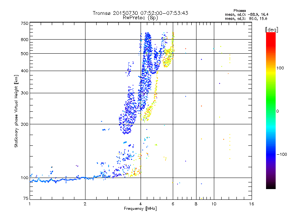Click the plot title 'Tromsø 20150730 07:52:00-07:53:43'
This screenshot has width=296, height=222.
[x=140, y=13]
